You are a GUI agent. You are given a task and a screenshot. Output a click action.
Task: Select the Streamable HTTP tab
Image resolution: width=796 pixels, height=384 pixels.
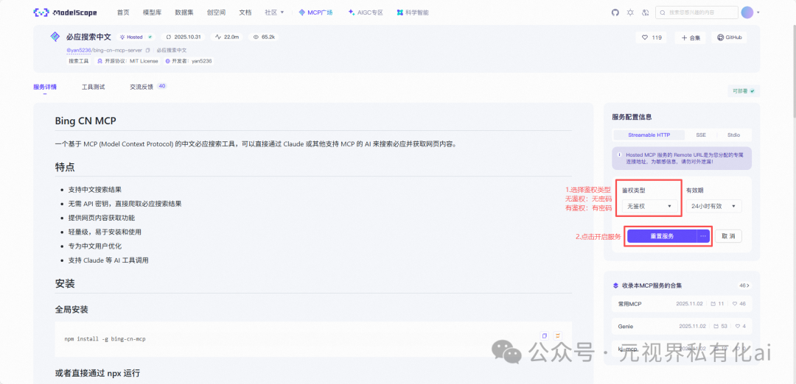click(x=649, y=135)
